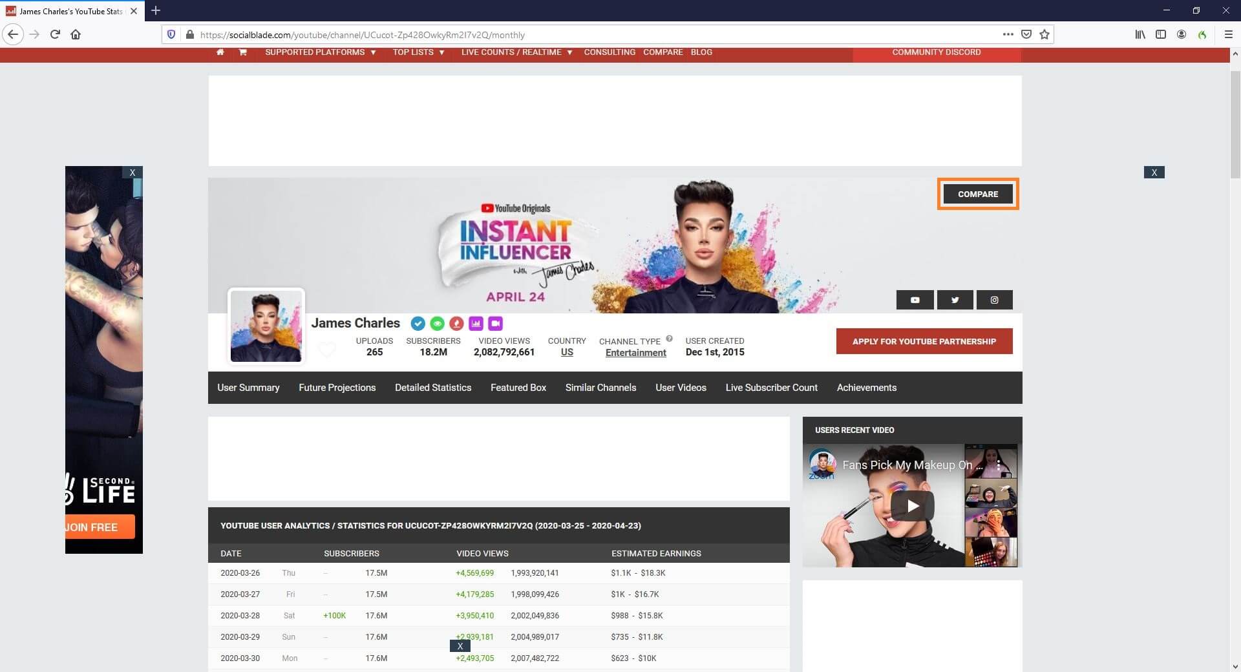Screen dimensions: 1241x672
Task: Click the Social Blade home icon in navbar
Action: pos(220,52)
